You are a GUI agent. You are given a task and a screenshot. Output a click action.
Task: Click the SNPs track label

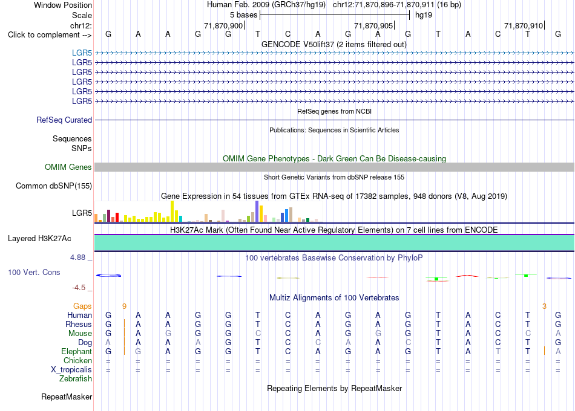[82, 148]
